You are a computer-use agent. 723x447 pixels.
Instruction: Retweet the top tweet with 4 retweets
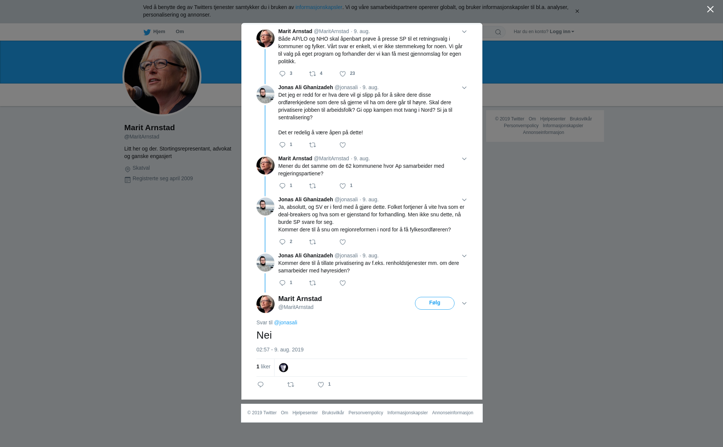tap(313, 74)
